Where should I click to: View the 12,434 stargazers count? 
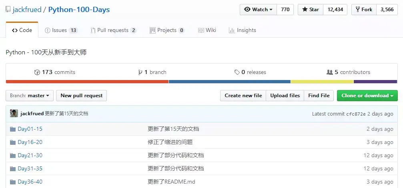(335, 10)
